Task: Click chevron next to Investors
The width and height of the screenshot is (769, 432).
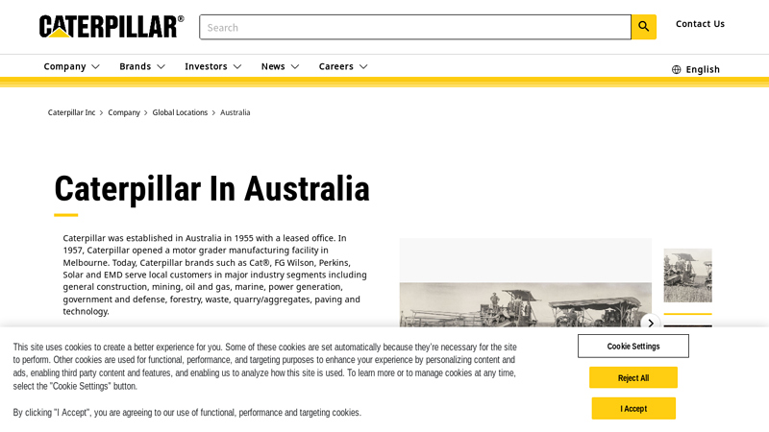Action: coord(237,66)
